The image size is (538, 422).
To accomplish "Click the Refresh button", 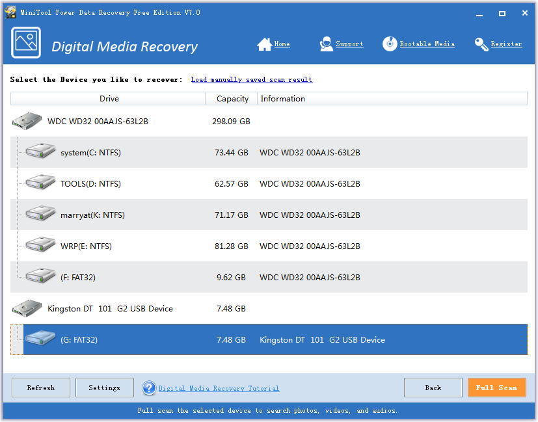I will 41,388.
